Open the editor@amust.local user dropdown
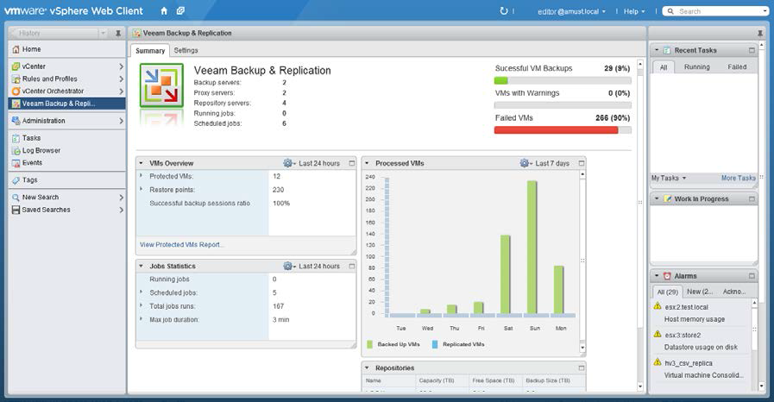Viewport: 774px width, 402px height. [x=571, y=11]
